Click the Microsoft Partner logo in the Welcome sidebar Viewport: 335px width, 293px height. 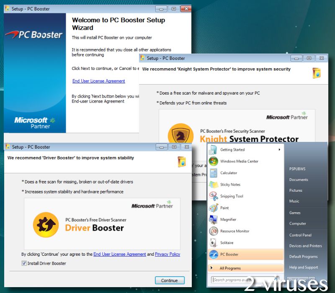[35, 123]
